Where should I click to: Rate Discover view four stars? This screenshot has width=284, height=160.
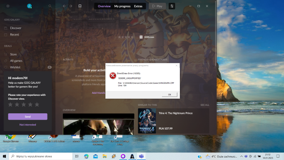pos(30,104)
